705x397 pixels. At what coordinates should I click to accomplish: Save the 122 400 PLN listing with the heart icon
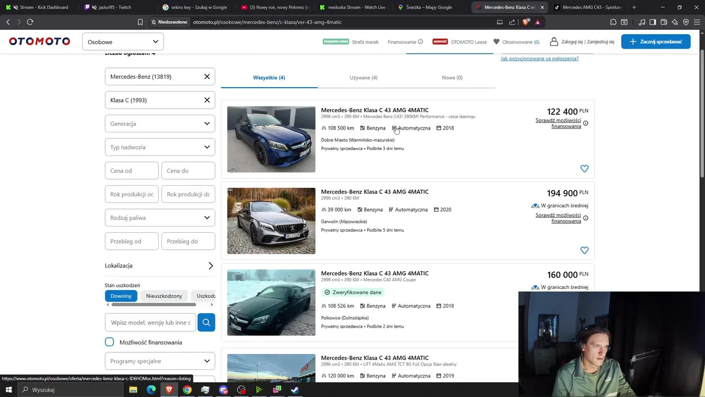[x=584, y=169]
